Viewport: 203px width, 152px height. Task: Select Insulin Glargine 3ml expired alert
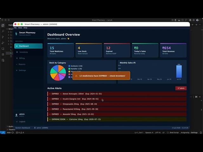click(x=117, y=99)
